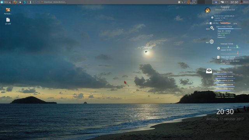The width and height of the screenshot is (249, 140).
Task: Open the main Menu launcher in the panel
Action: (x=4, y=2)
